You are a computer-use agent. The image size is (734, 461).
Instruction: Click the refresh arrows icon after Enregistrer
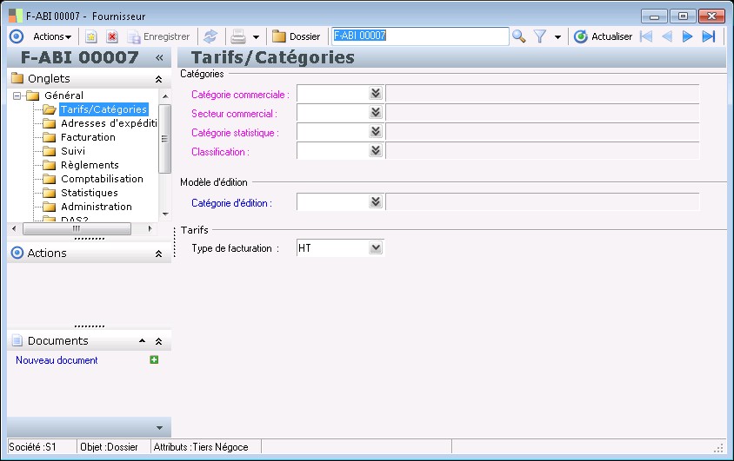point(210,36)
